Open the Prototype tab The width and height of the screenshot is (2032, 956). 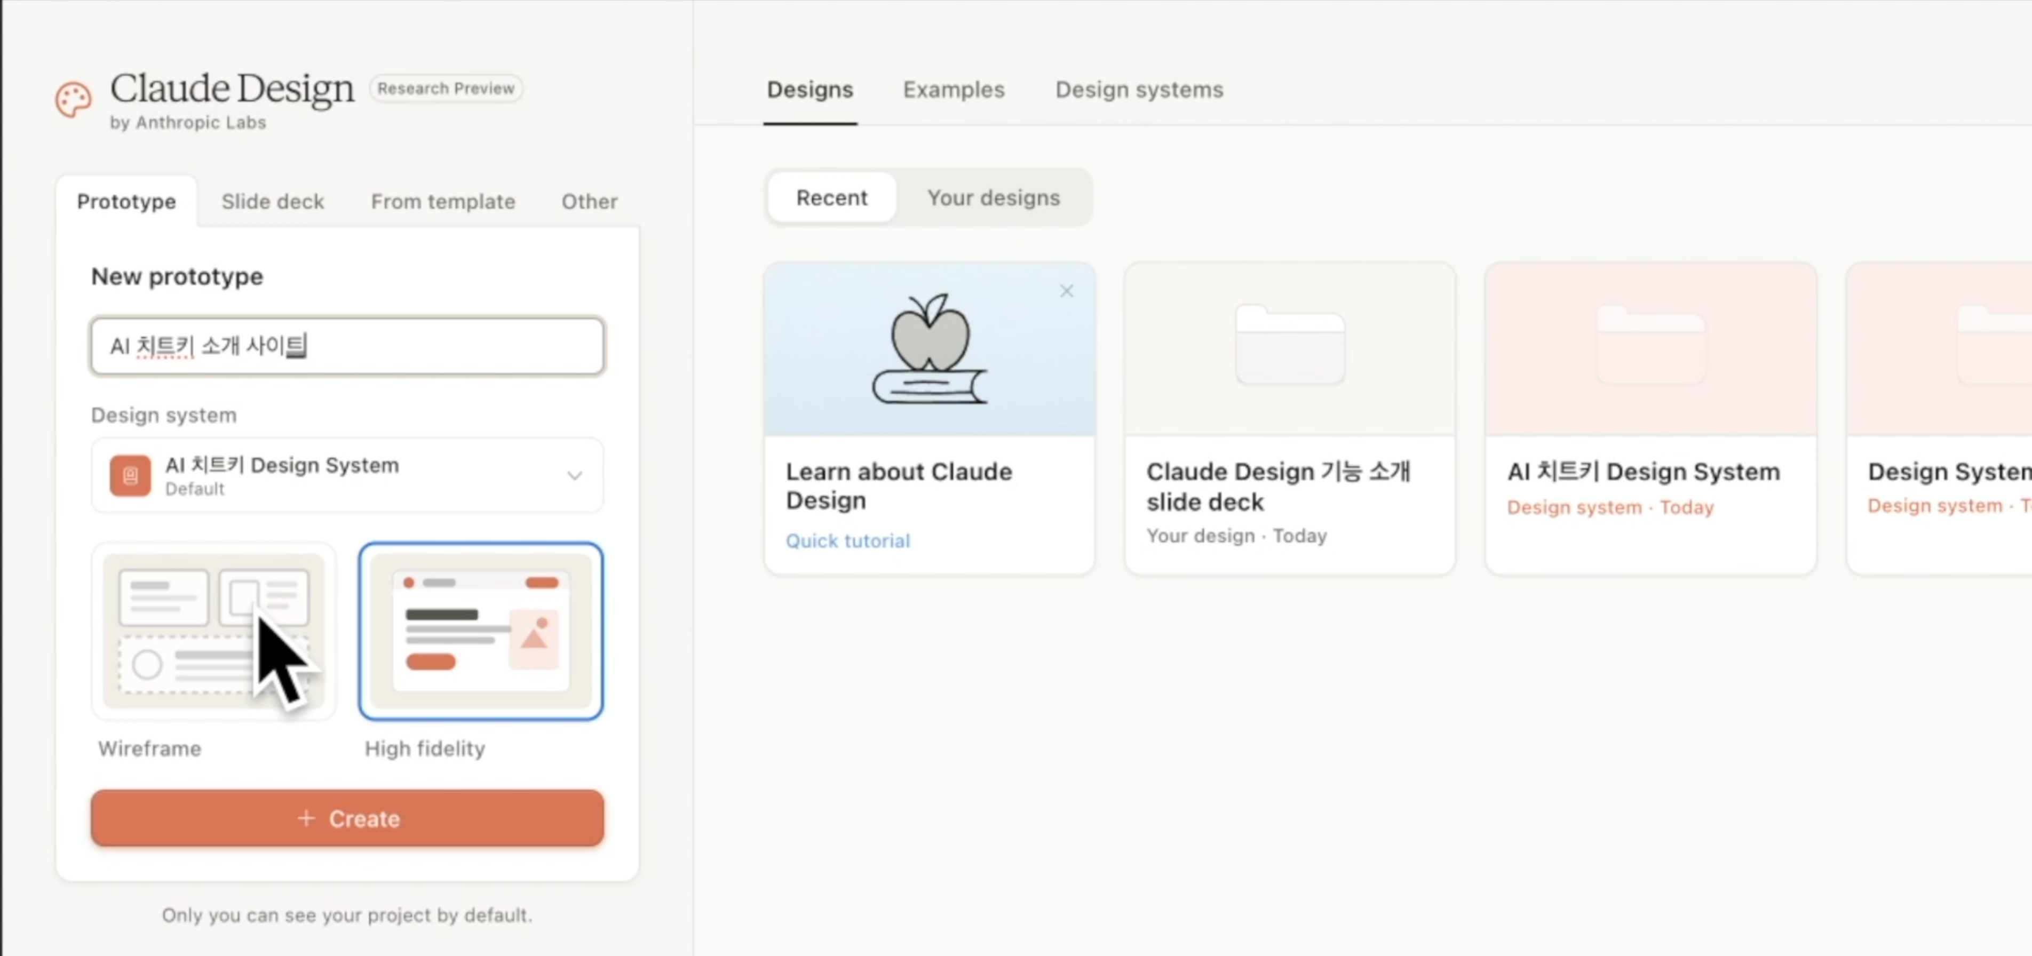[126, 201]
